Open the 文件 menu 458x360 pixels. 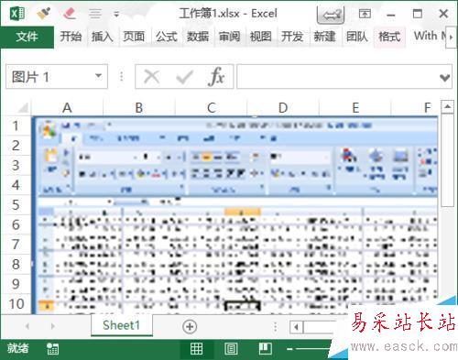(27, 37)
